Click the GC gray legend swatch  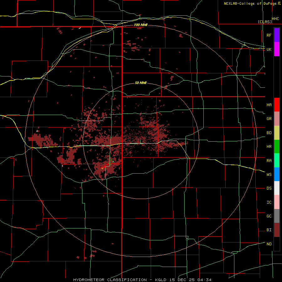coord(277,216)
